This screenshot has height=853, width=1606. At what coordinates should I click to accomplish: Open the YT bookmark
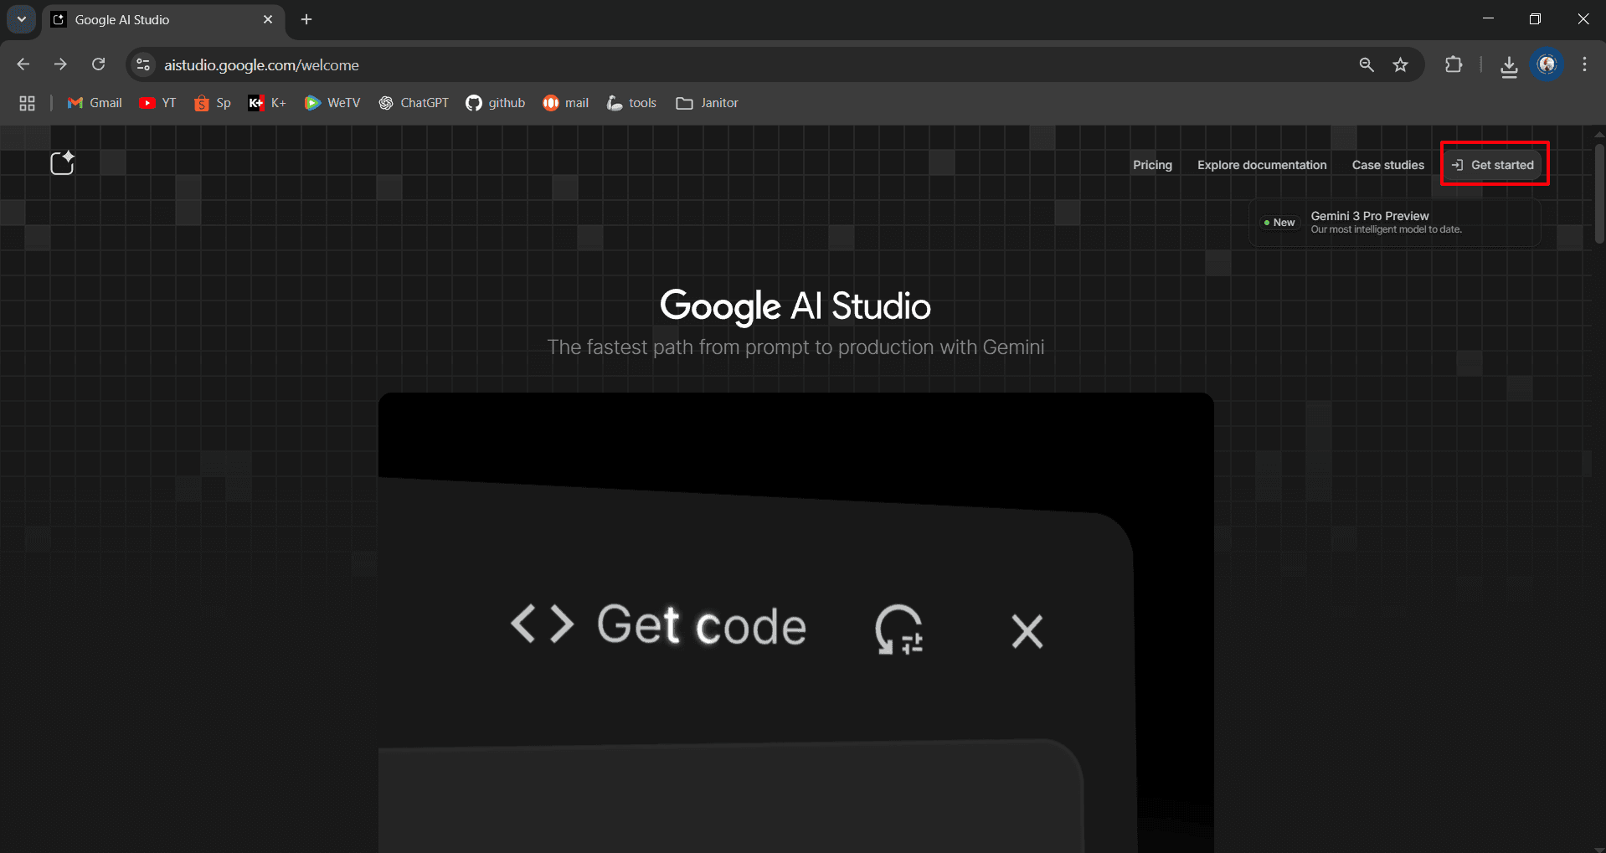(157, 102)
